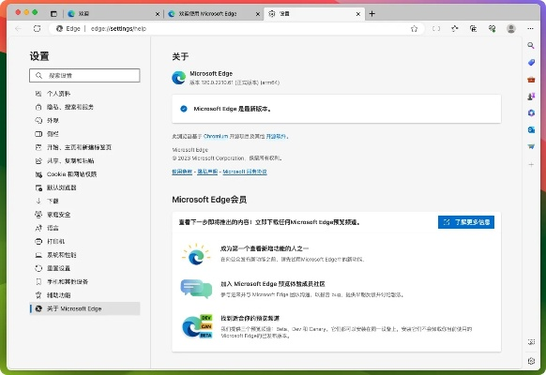Open the profile avatar menu
Screen dimensions: 546x375
point(511,28)
